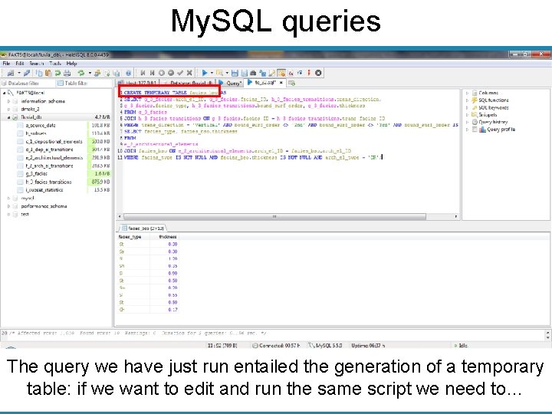Open the Help menu
This screenshot has width=552, height=414.
(71, 64)
